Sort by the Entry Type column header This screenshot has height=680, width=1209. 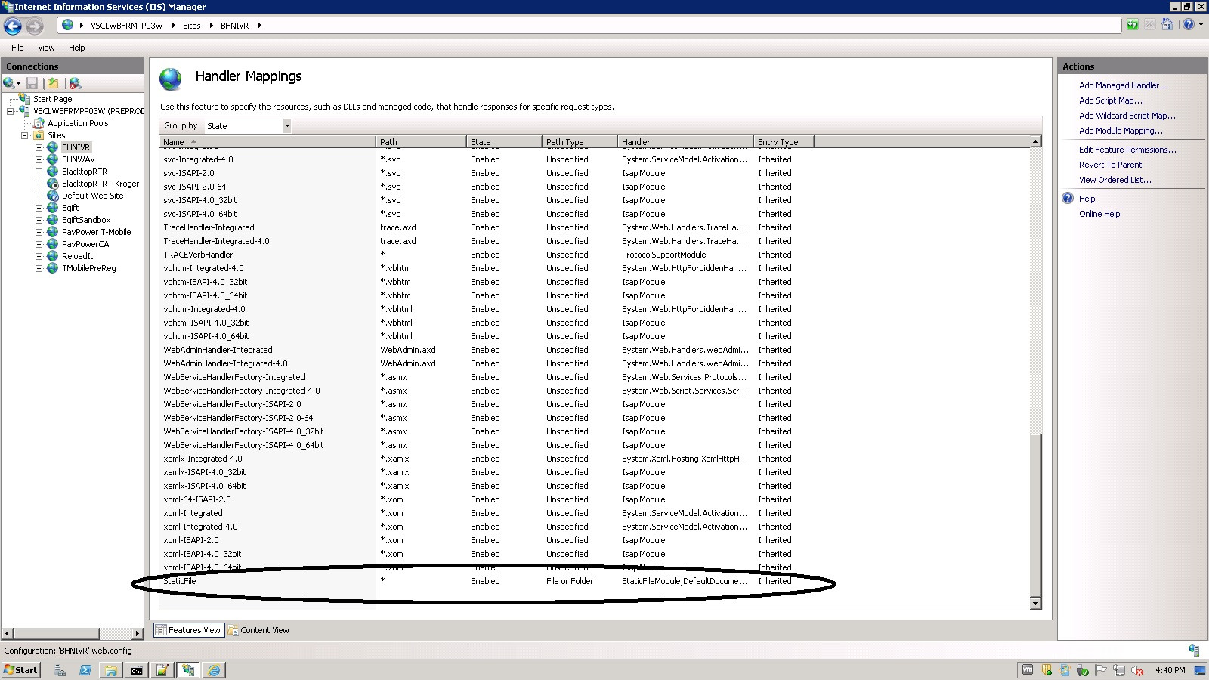pos(784,141)
